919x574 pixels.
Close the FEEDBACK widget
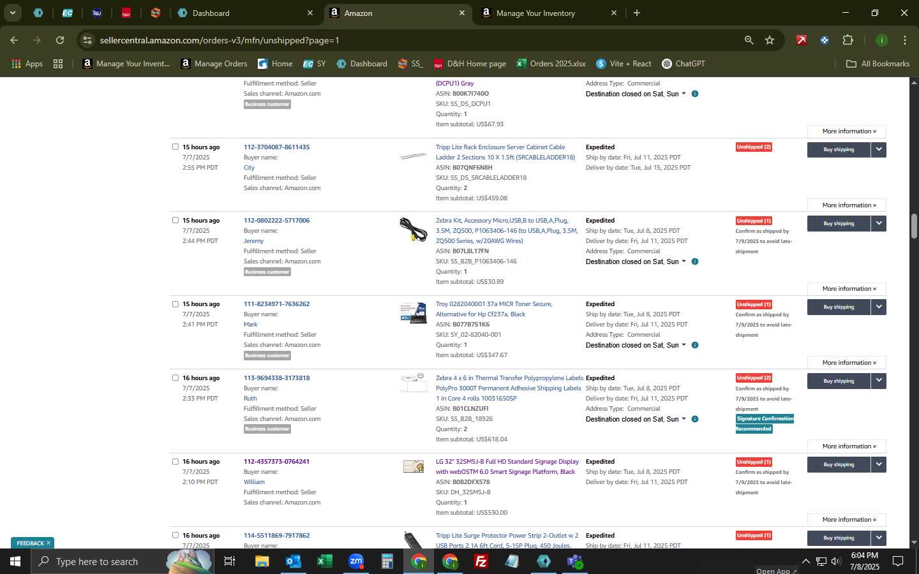48,543
